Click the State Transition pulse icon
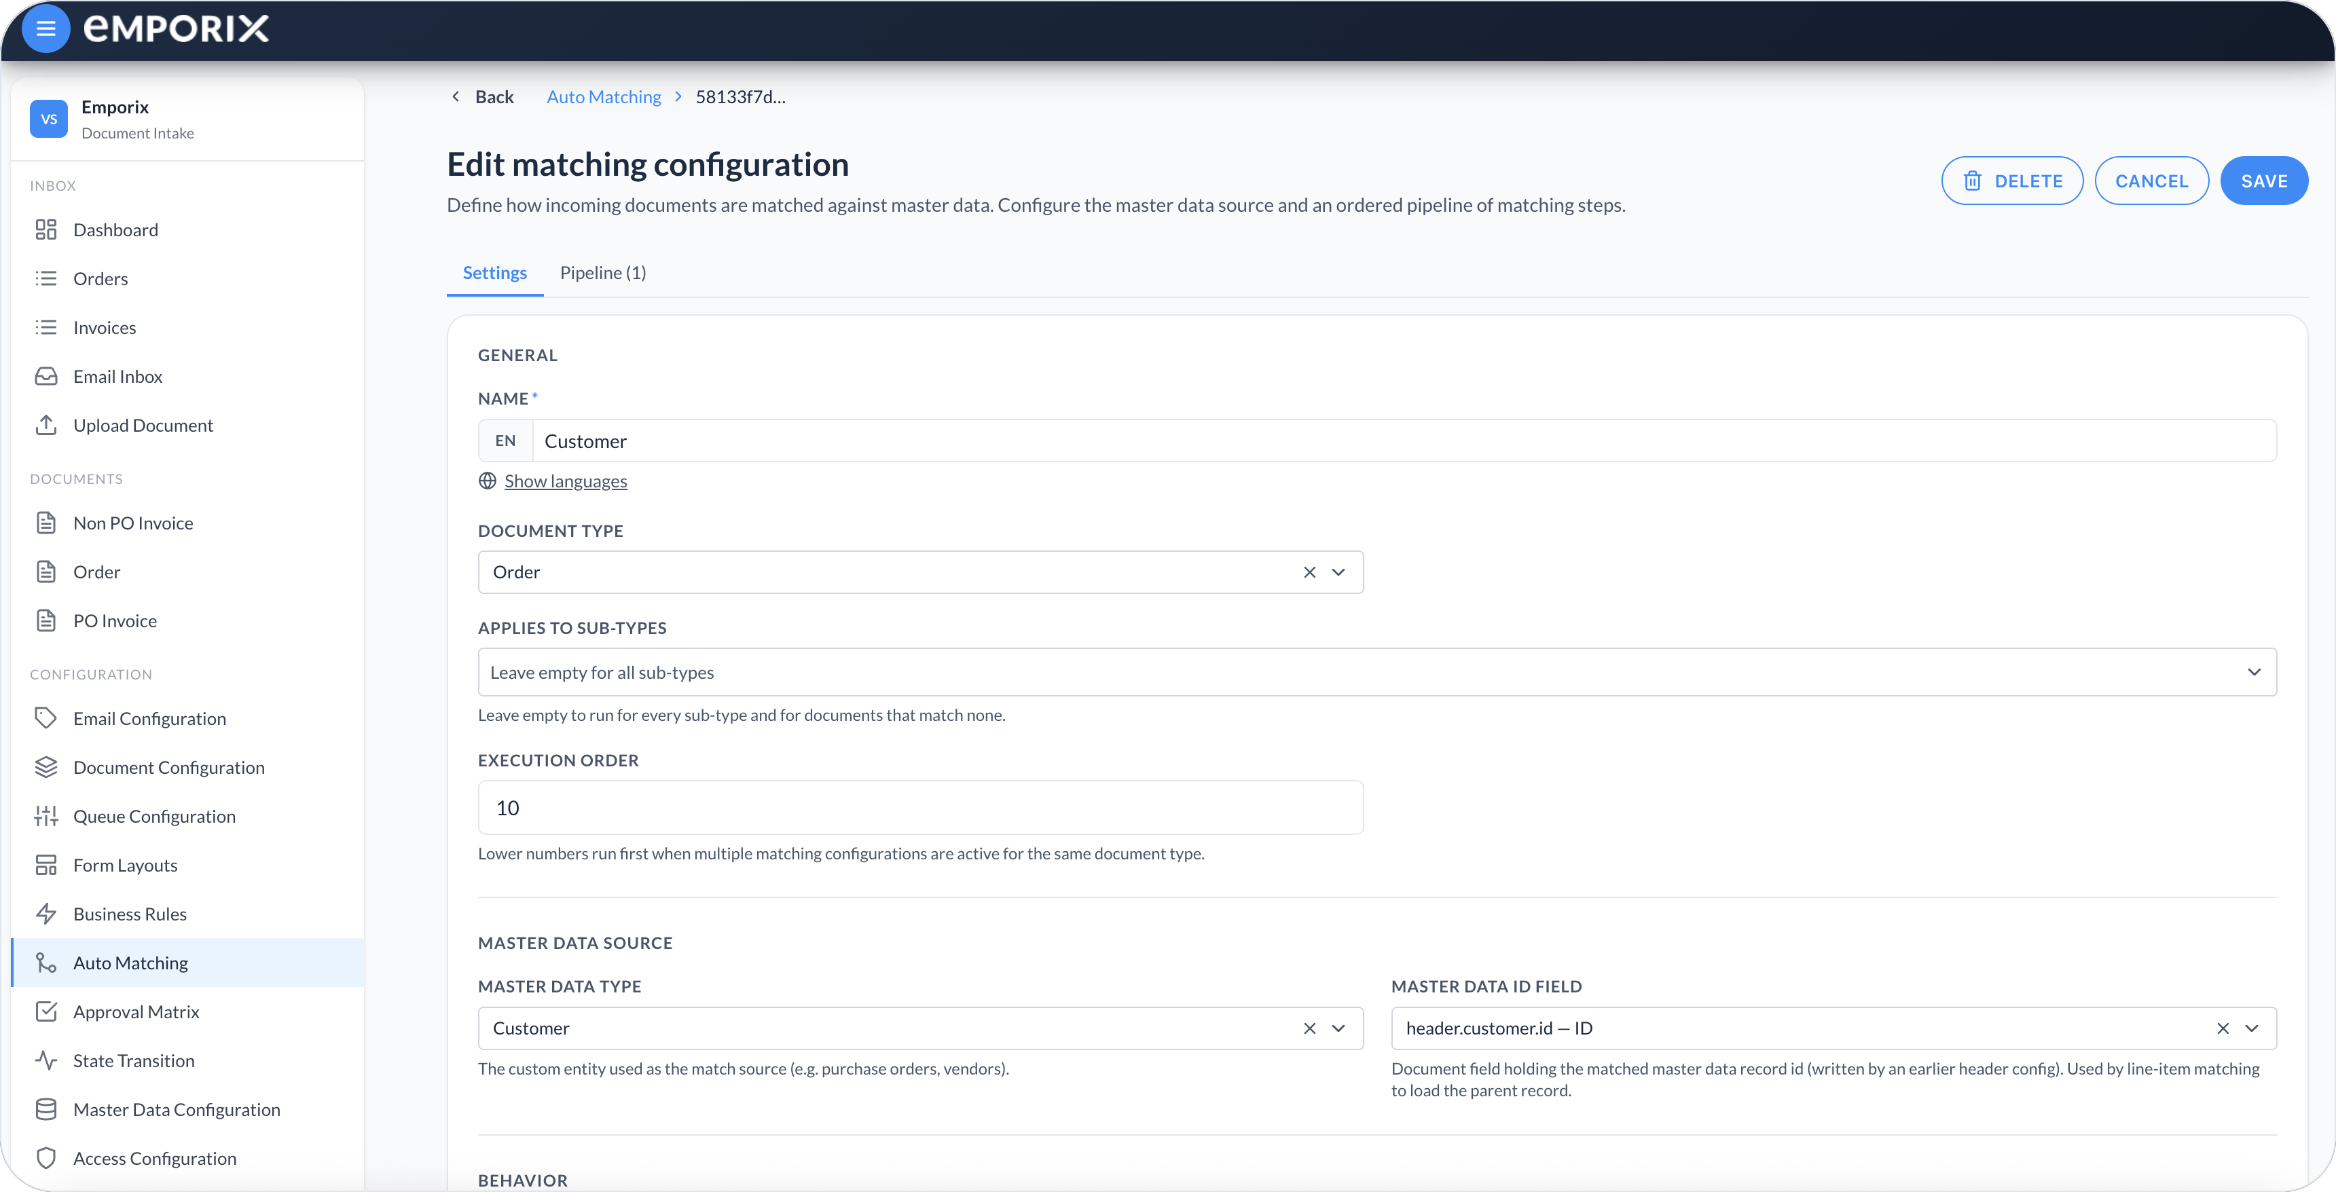2336x1192 pixels. pos(46,1062)
